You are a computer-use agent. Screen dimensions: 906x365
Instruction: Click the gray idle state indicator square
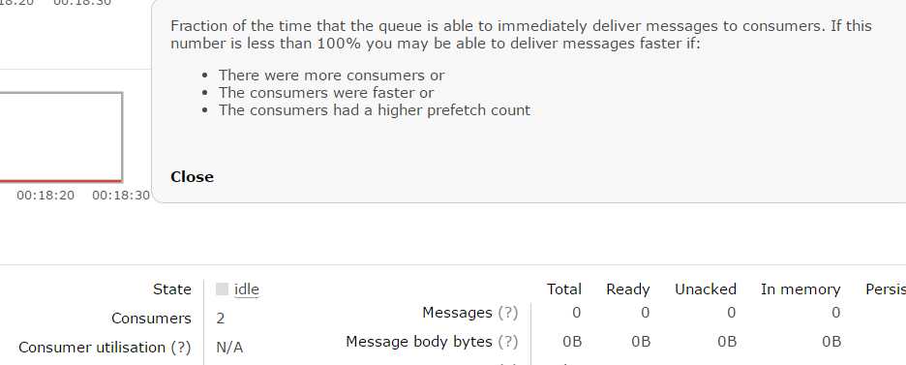tap(222, 289)
